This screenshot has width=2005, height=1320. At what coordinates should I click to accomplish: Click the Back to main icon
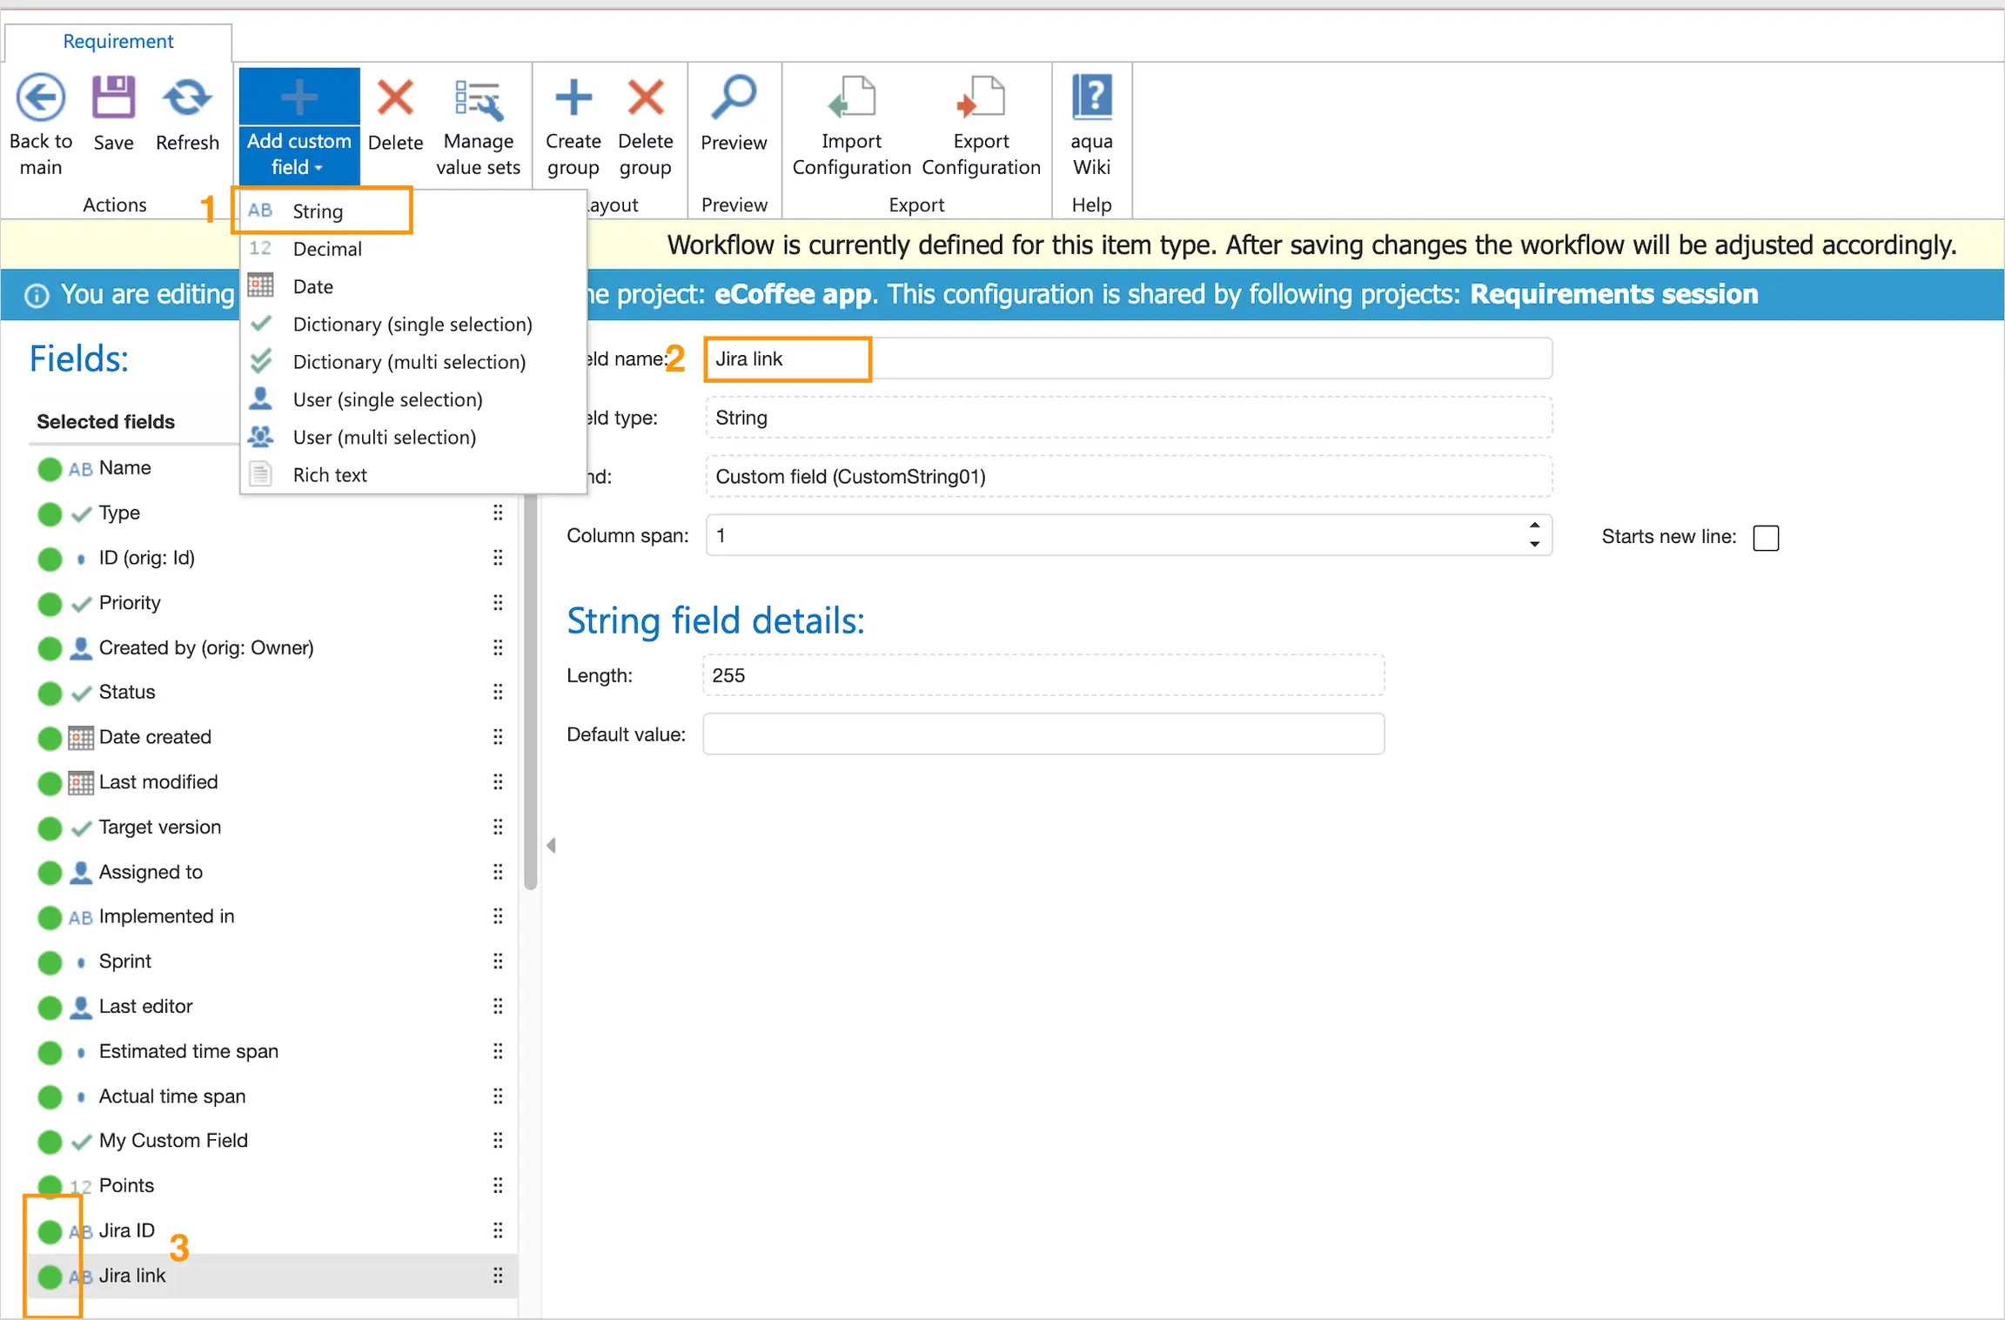[x=41, y=97]
